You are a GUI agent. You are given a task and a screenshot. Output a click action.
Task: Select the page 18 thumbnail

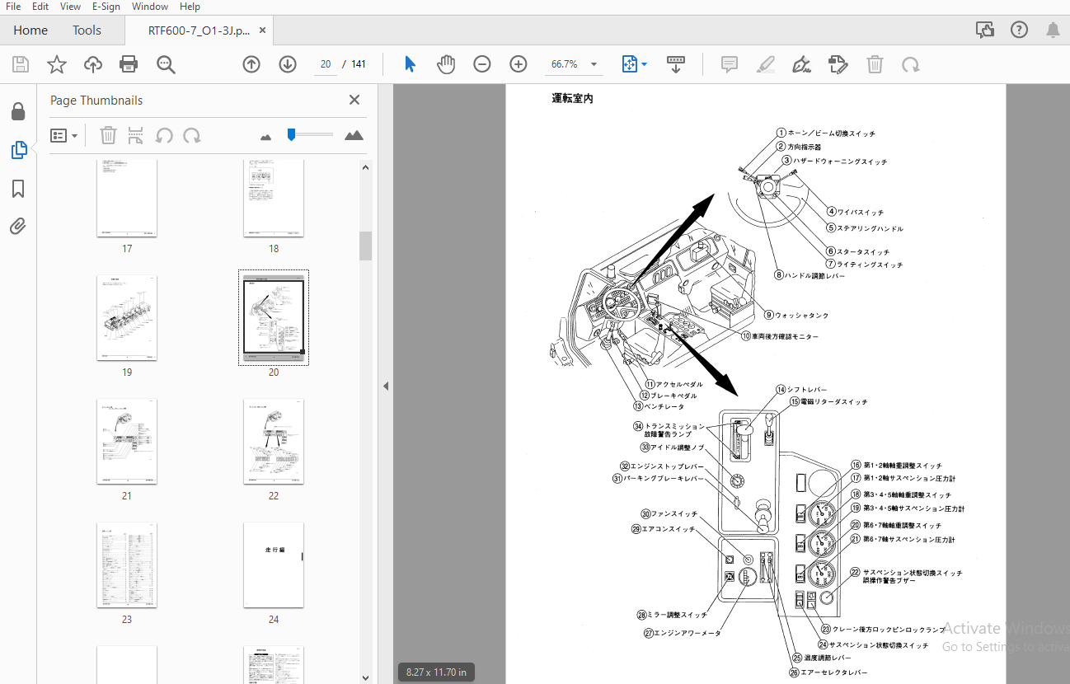click(274, 199)
